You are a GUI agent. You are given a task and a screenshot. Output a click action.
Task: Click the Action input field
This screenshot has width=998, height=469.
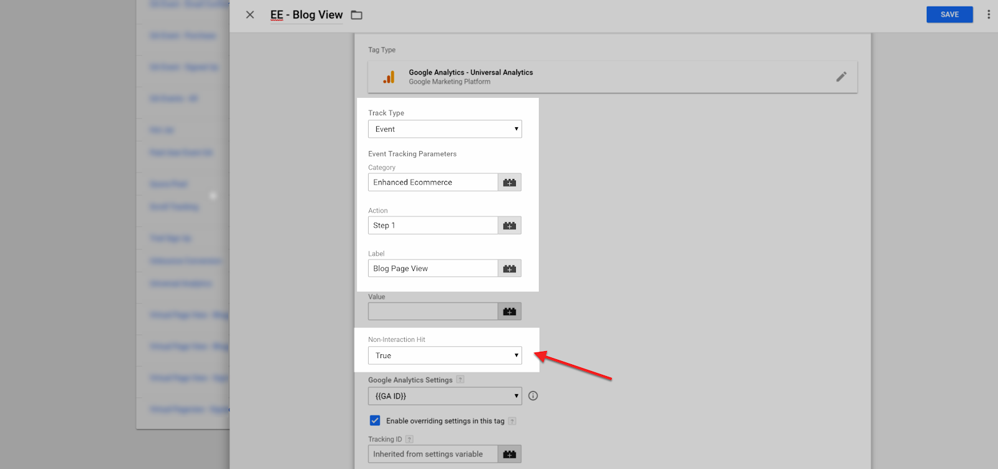tap(433, 225)
